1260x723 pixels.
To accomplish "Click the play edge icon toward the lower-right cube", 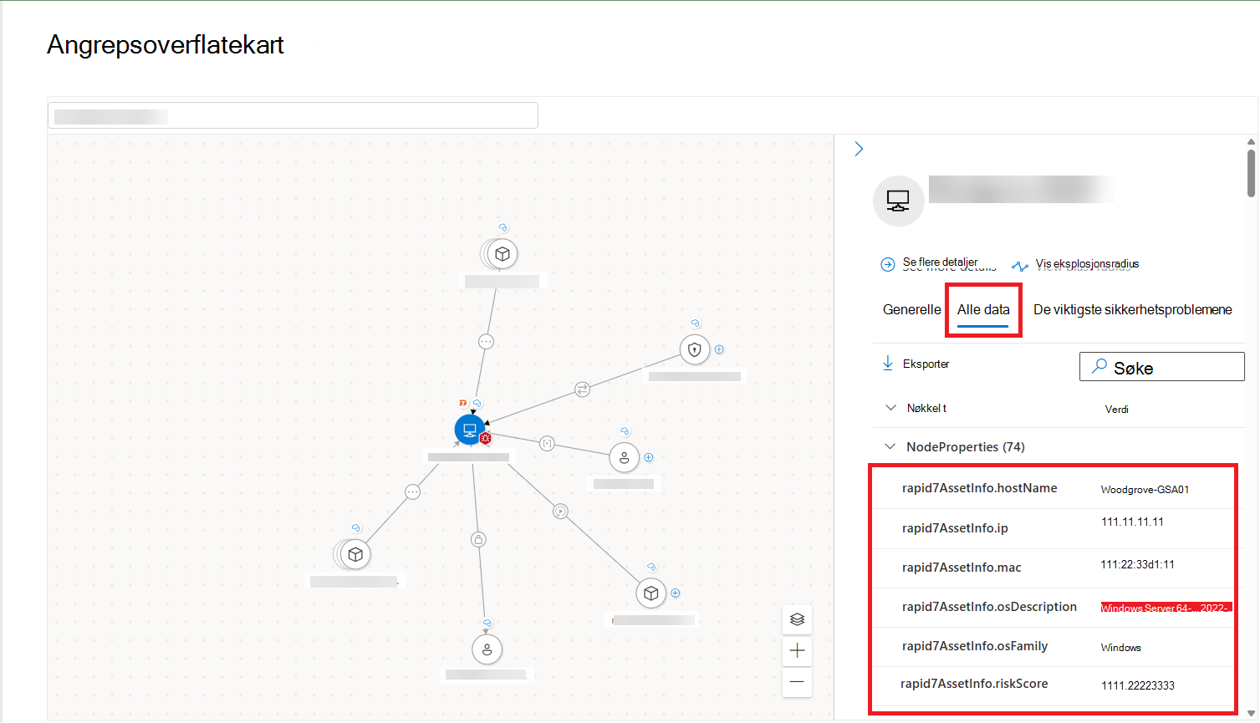I will click(560, 512).
